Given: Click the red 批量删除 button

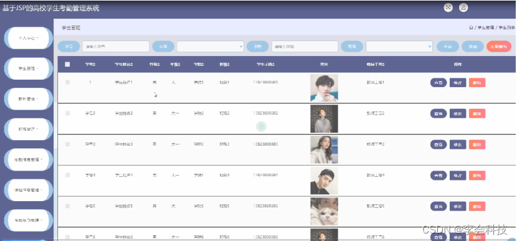Looking at the screenshot, I should pos(499,47).
